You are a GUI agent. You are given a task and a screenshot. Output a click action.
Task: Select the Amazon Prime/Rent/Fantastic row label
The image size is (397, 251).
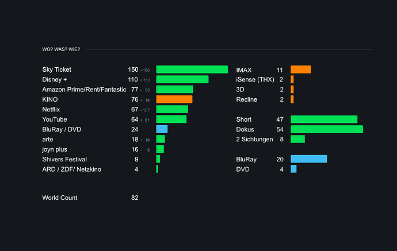pos(84,90)
